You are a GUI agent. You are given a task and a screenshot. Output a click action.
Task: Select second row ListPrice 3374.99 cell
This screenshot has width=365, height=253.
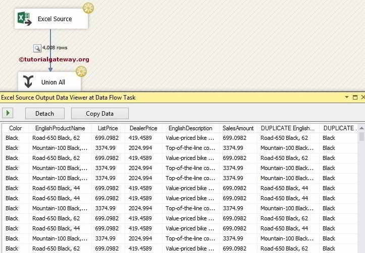[108, 148]
